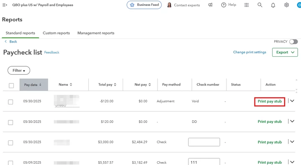Click the $3,182.49 net pay value

click(139, 162)
